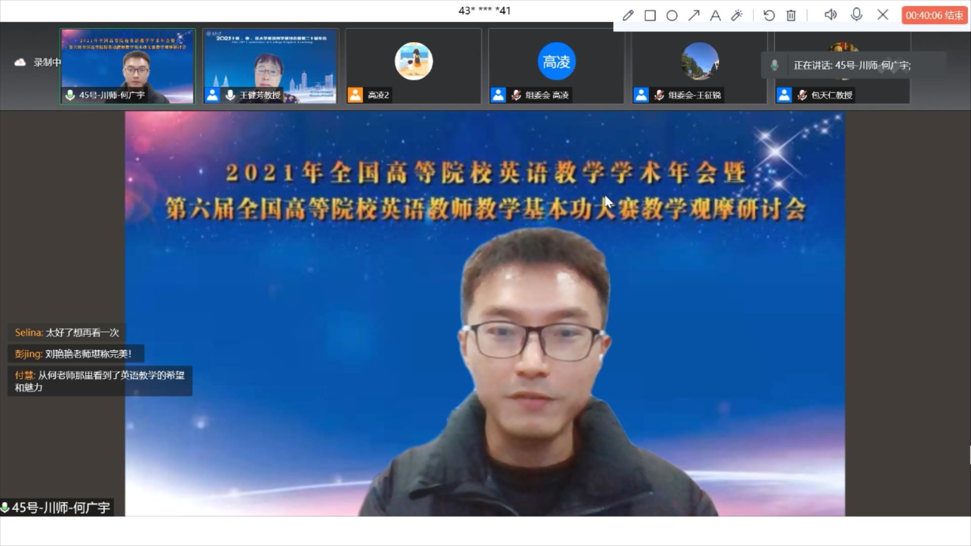Select the 王健芳教授 video thumbnail
The width and height of the screenshot is (971, 546).
(x=270, y=66)
